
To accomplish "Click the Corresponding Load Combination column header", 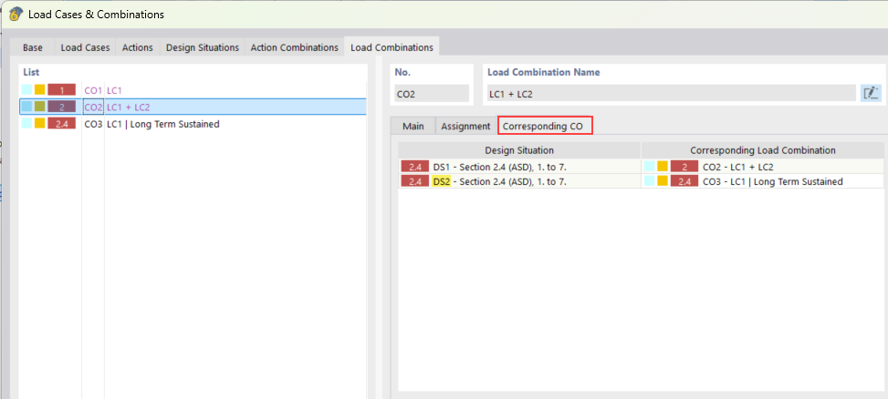I will tap(763, 150).
